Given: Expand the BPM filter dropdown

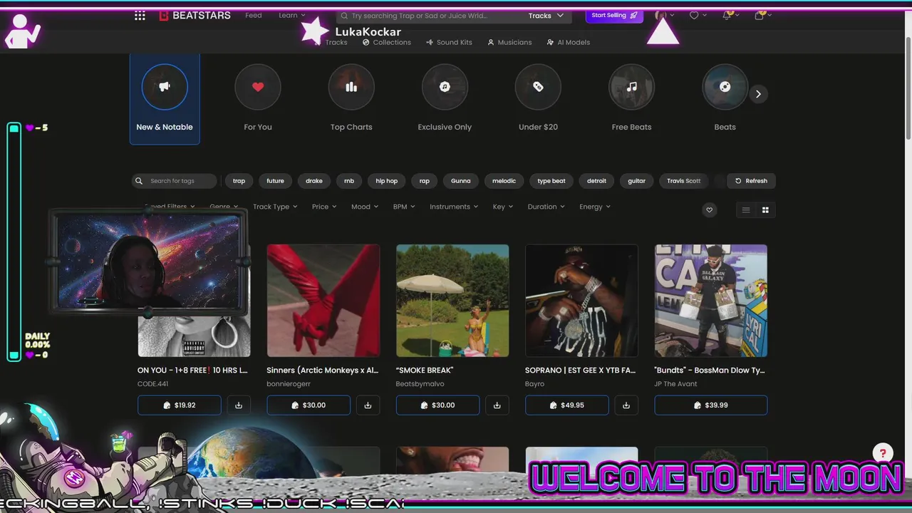Looking at the screenshot, I should [404, 207].
